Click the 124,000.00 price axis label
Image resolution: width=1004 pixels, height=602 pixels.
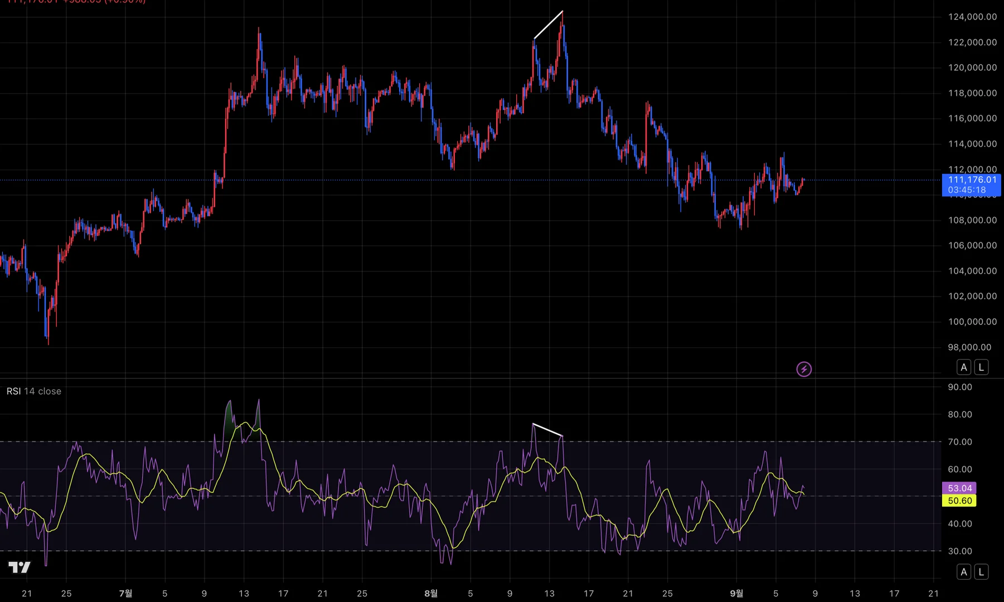coord(972,17)
